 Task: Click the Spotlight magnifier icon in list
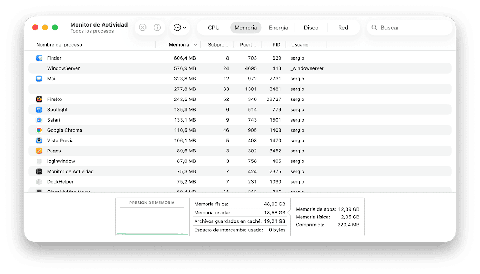coord(39,110)
